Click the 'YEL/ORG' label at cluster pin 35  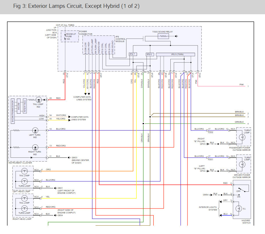coord(61,119)
